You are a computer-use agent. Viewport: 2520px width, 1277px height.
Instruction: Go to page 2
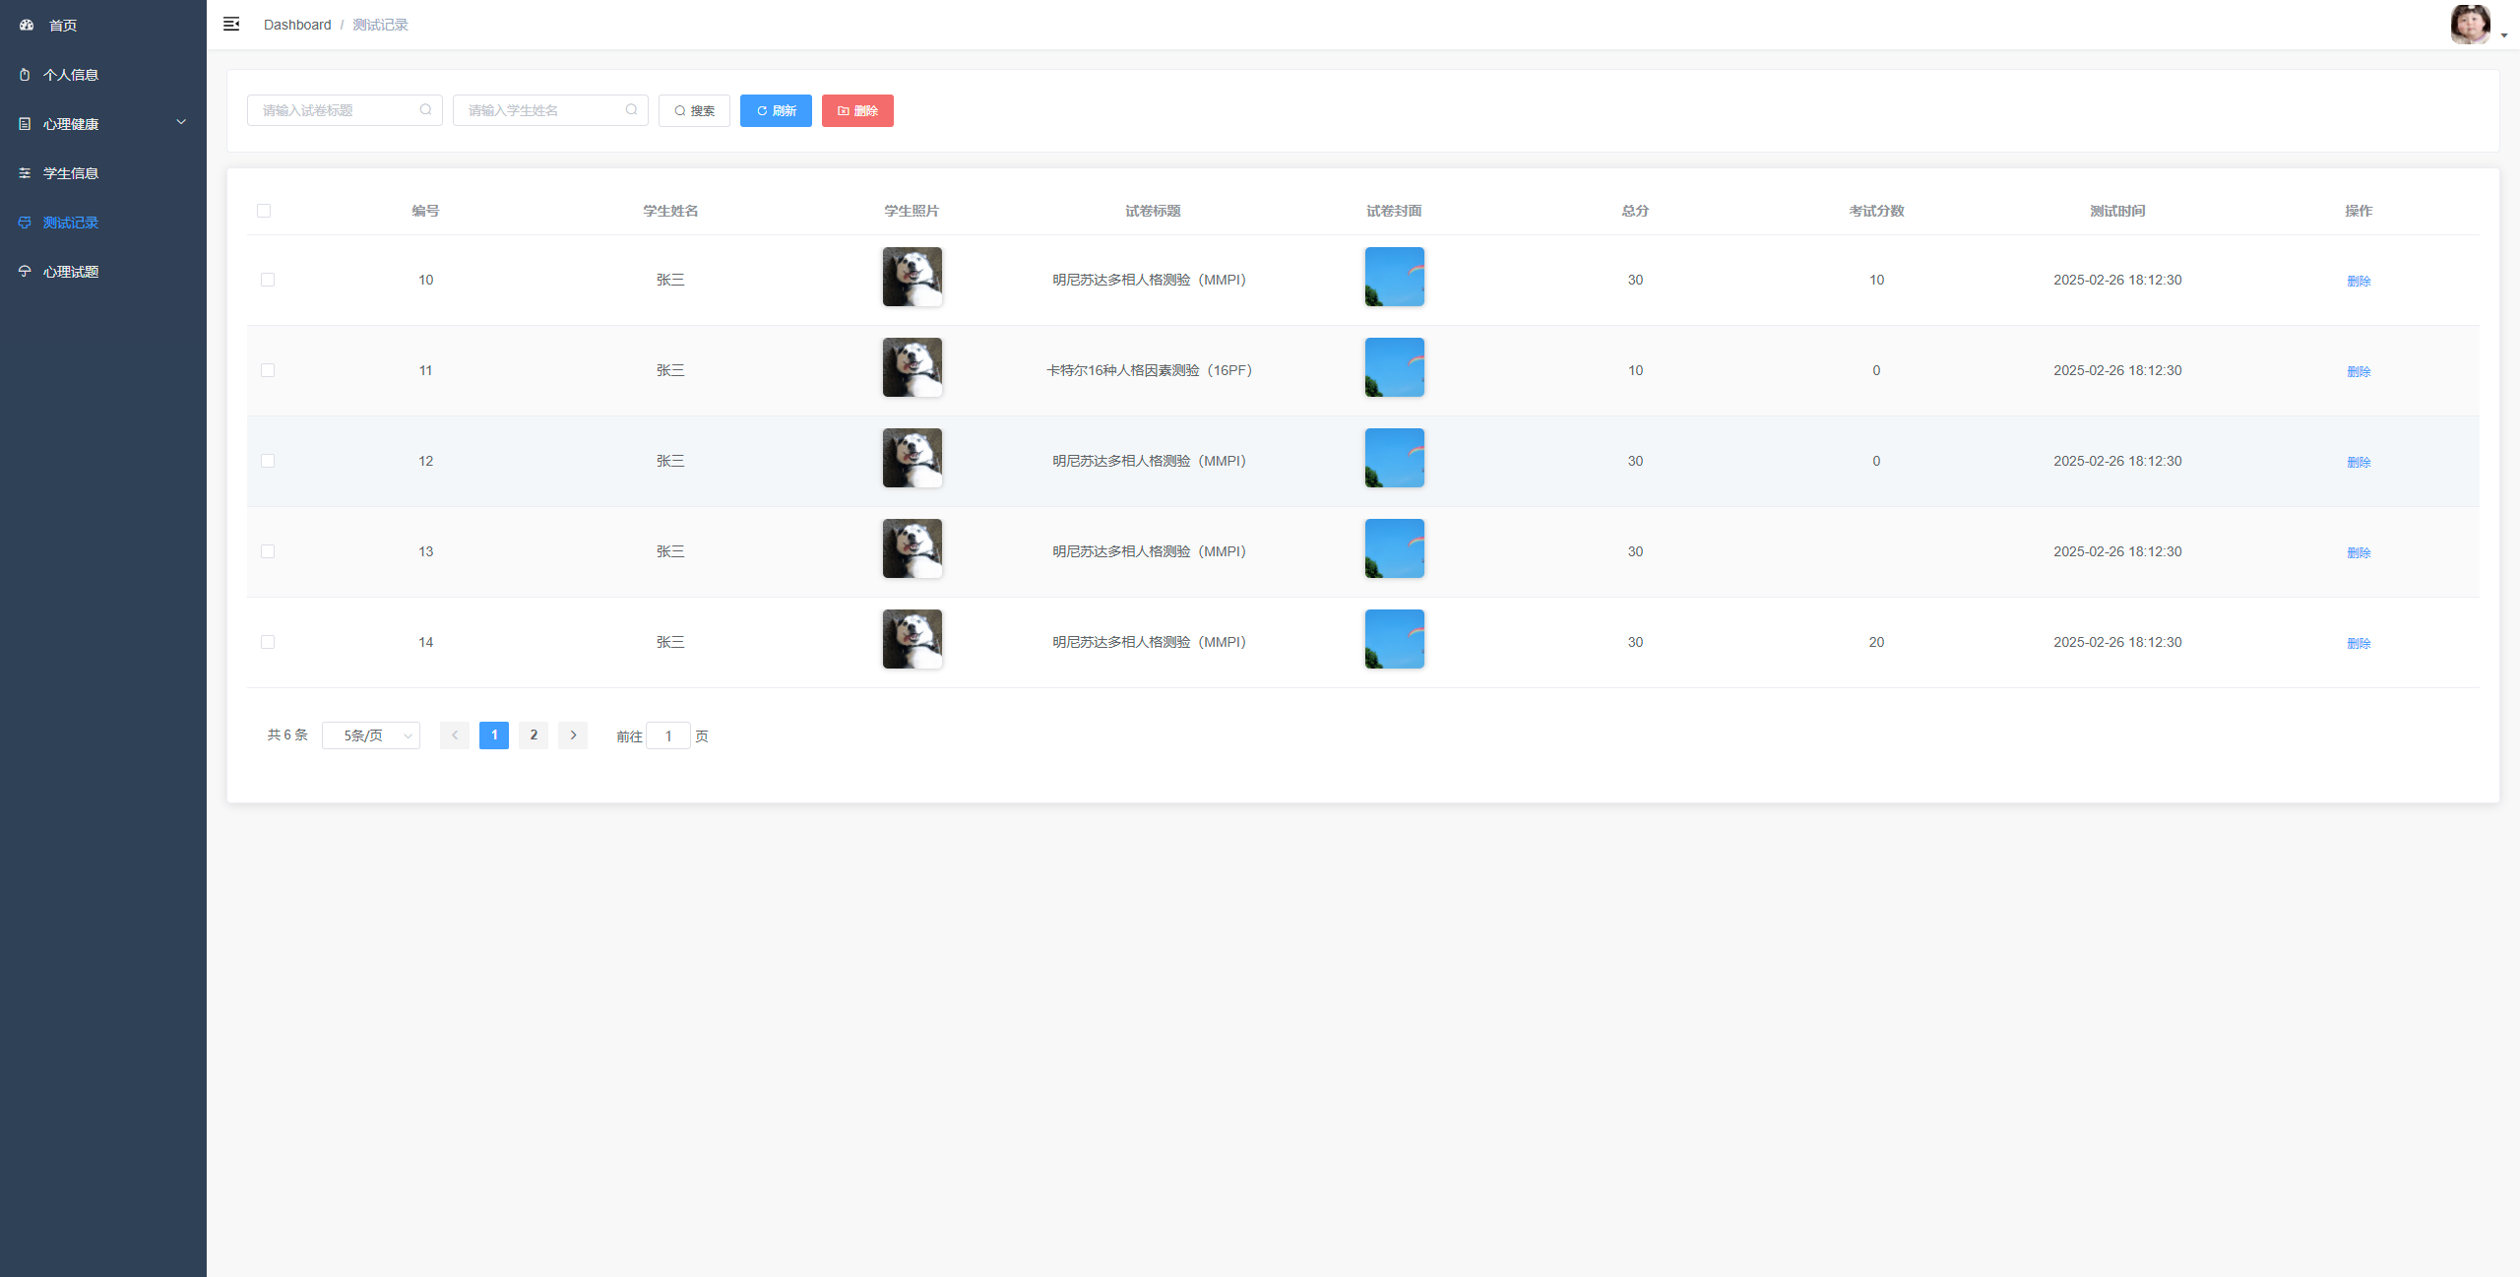tap(534, 735)
